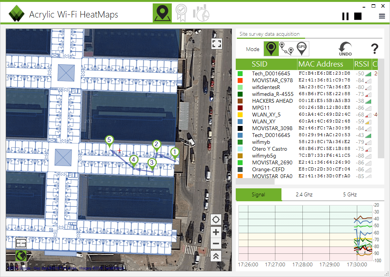Select the MOVISTAR_2690 network row
This screenshot has width=390, height=277.
pos(307,162)
